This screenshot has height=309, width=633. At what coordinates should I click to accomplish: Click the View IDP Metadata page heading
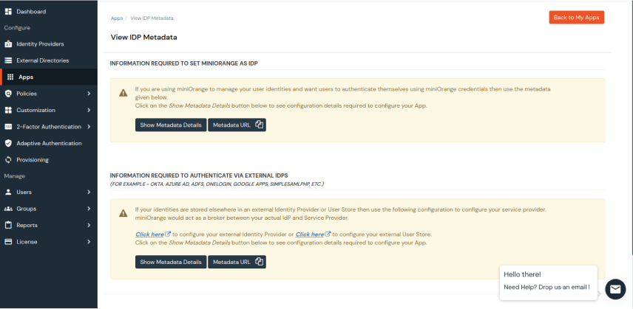point(143,38)
